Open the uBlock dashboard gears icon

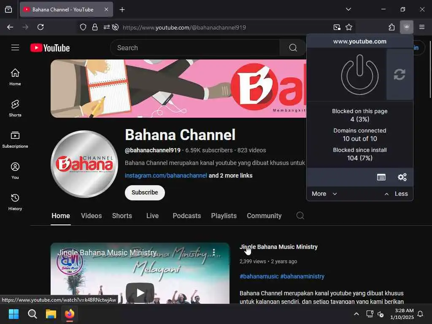[x=402, y=177]
